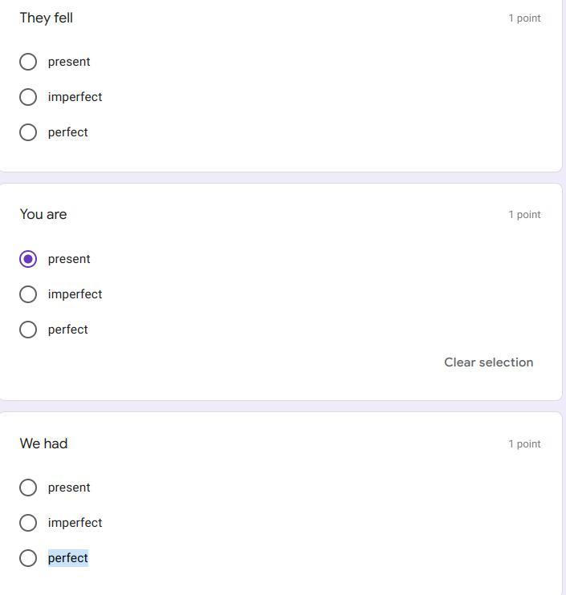
Task: Mark 'perfect' radio button for We had
Action: pyautogui.click(x=28, y=558)
